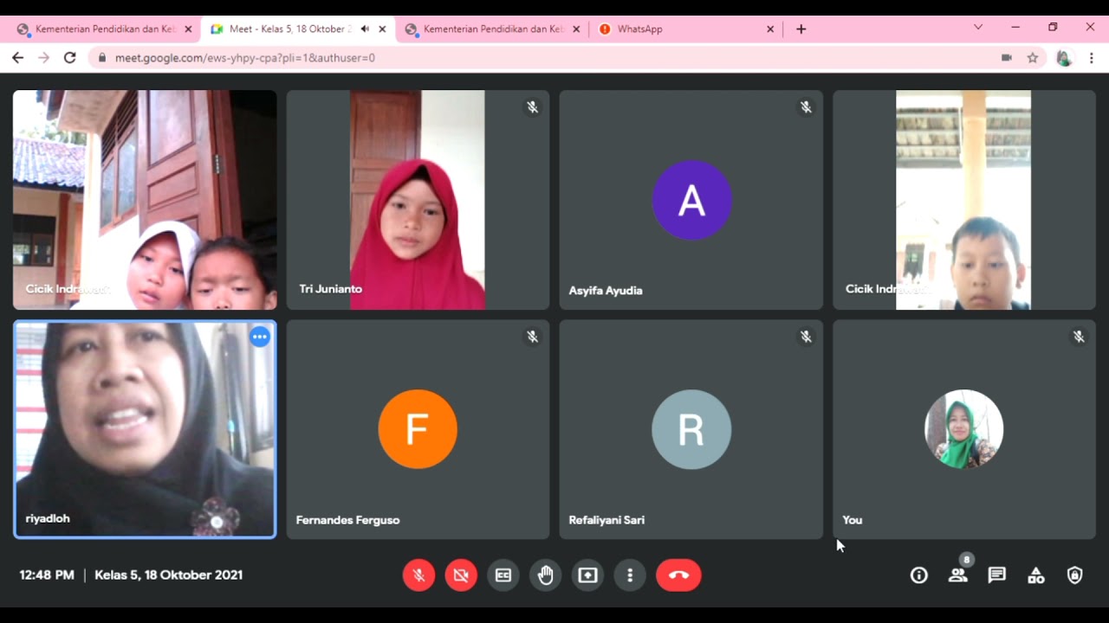Open the Chrome profile avatar
The height and width of the screenshot is (623, 1109).
point(1065,58)
